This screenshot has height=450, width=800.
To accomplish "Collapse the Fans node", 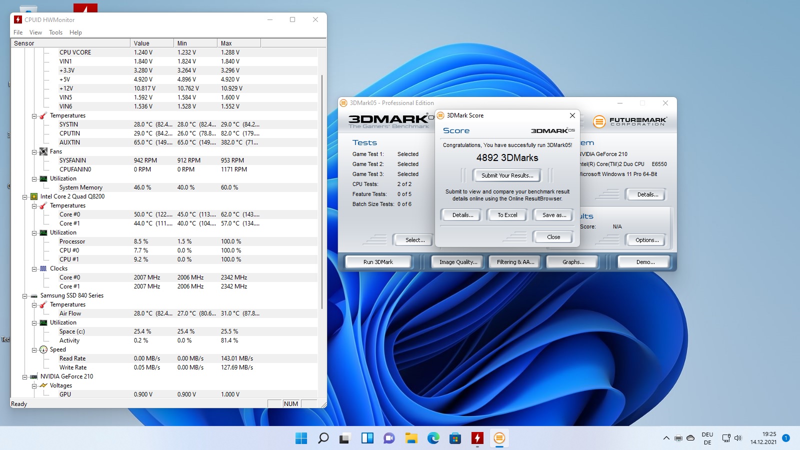I will (x=34, y=151).
